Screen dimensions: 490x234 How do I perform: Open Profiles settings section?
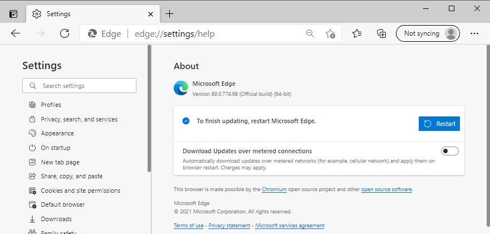pos(51,105)
